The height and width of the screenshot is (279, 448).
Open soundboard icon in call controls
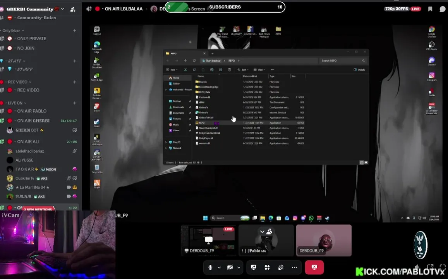[281, 267]
